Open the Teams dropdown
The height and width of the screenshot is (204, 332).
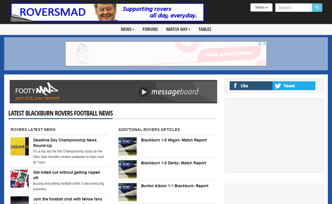point(261,7)
